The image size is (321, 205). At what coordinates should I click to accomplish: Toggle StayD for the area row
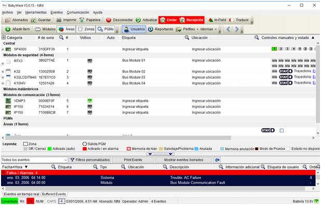pyautogui.click(x=268, y=130)
